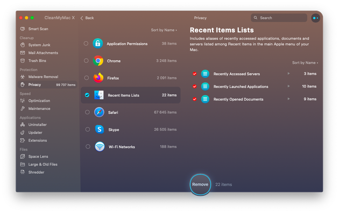
Task: Uncheck Recently Accessed Servers checkbox
Action: click(195, 74)
